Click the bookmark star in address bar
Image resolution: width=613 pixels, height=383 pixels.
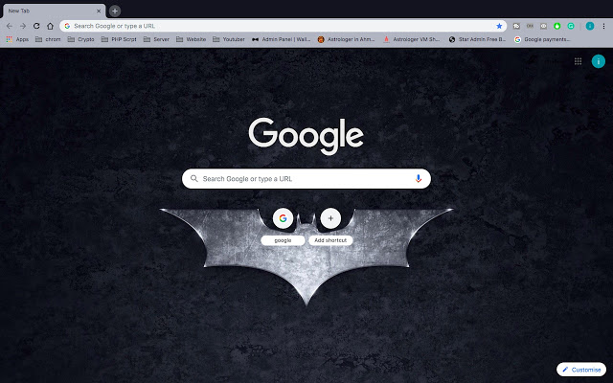[x=499, y=26]
